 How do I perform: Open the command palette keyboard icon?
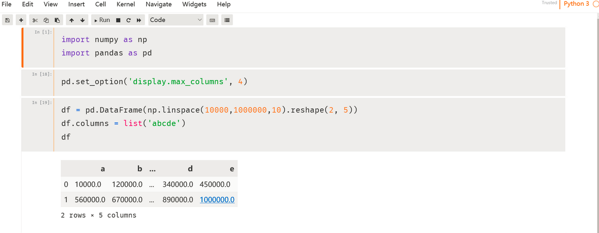pyautogui.click(x=212, y=20)
